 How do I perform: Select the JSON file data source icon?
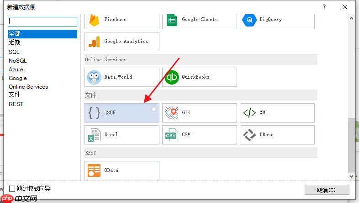coord(94,113)
